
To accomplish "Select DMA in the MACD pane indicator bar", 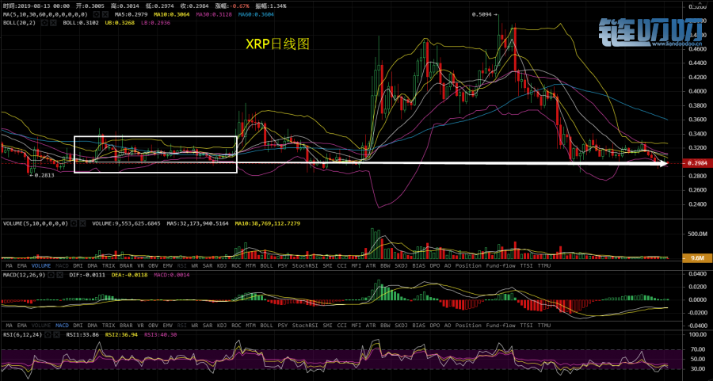I will coord(93,326).
